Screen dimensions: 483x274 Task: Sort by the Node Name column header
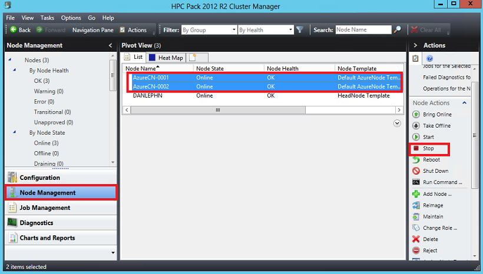158,68
